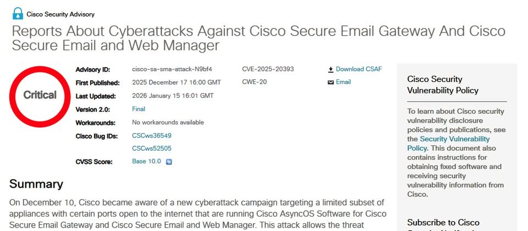
Task: Click the envelope icon next to Email
Action: coord(331,82)
